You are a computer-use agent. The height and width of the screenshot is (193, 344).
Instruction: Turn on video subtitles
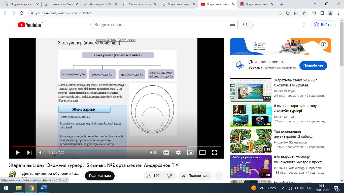click(166, 152)
